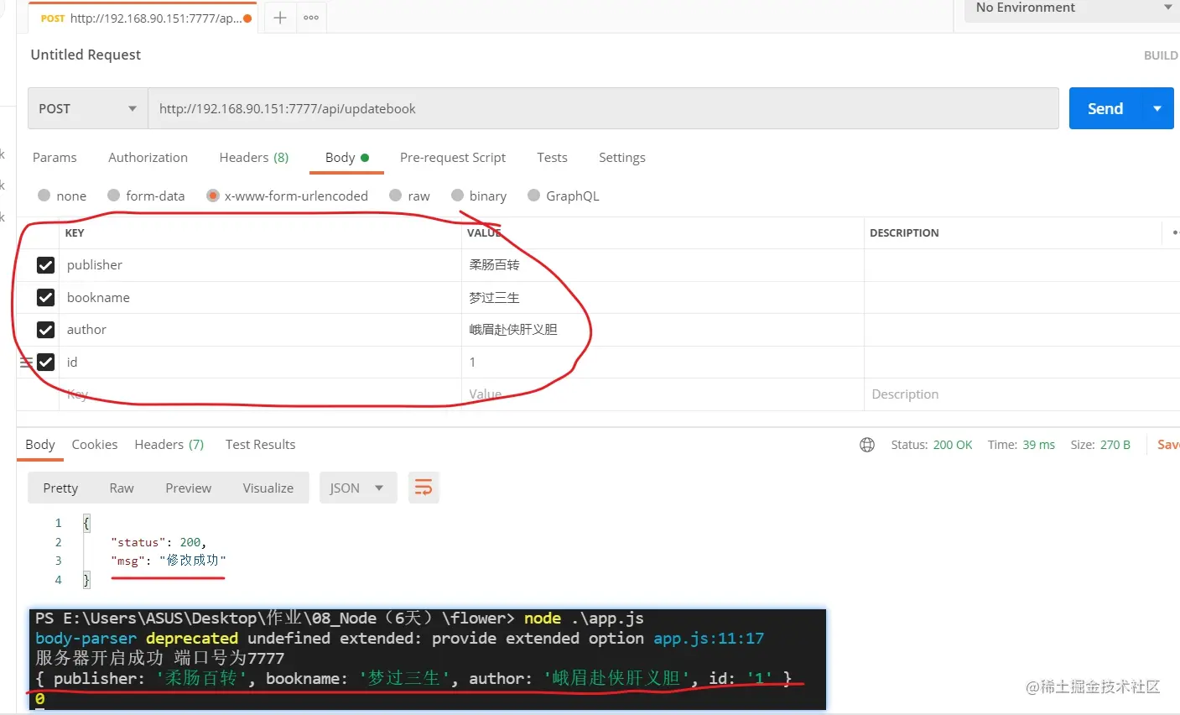This screenshot has width=1180, height=715.
Task: Click the Send button
Action: (x=1105, y=108)
